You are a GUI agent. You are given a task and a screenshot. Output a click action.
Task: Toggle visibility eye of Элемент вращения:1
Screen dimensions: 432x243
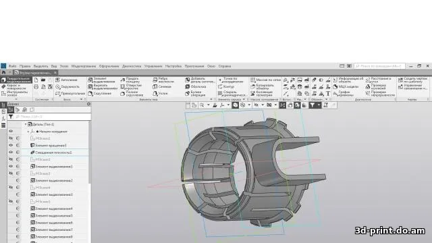pos(11,145)
